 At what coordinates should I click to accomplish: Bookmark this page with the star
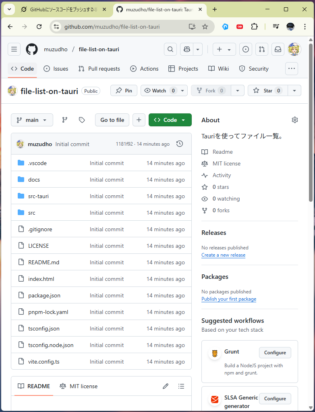click(205, 27)
